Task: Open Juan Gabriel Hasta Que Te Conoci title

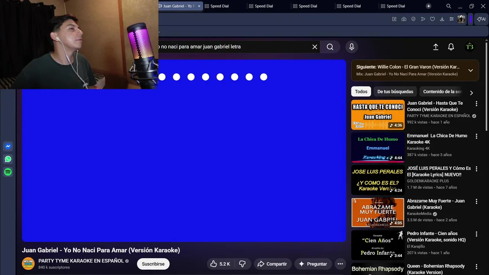Action: point(435,106)
